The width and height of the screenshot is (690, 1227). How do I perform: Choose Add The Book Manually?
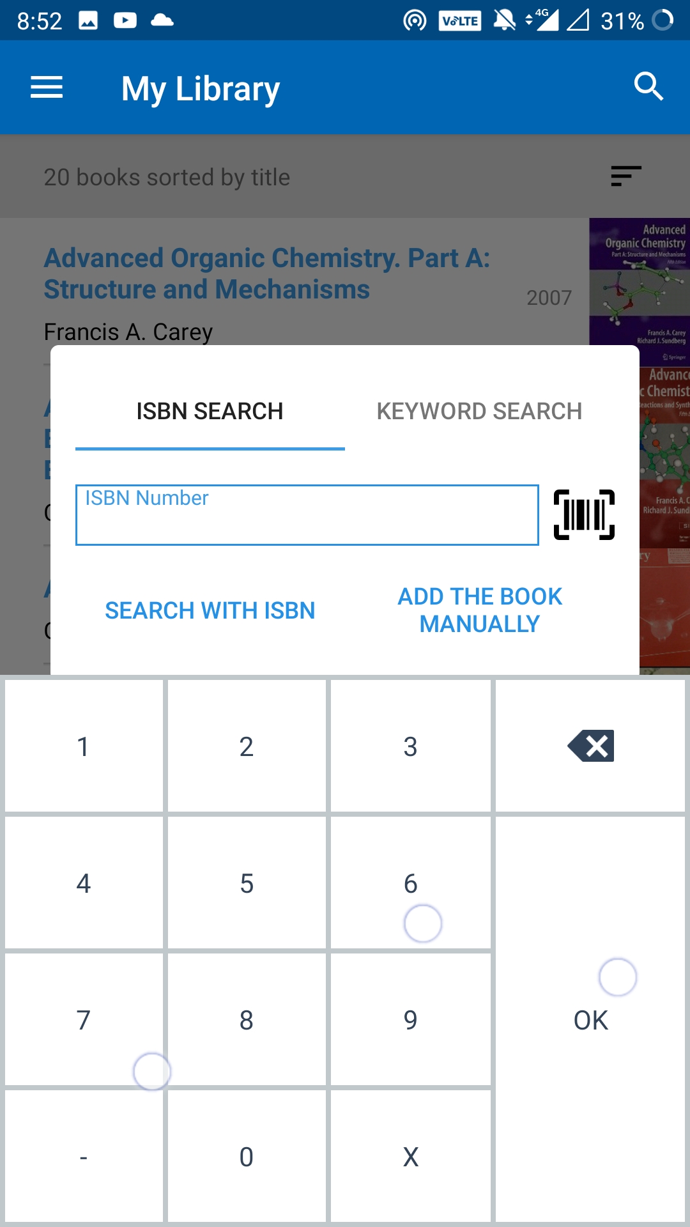(x=480, y=610)
